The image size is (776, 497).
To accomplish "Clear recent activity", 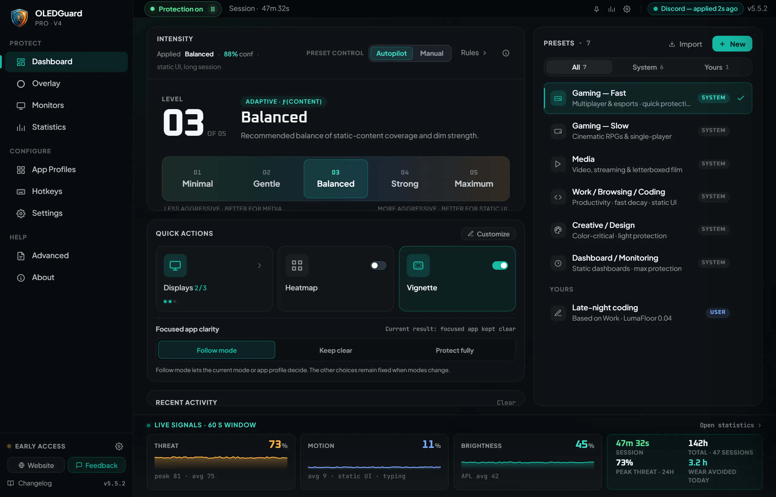I will 506,402.
